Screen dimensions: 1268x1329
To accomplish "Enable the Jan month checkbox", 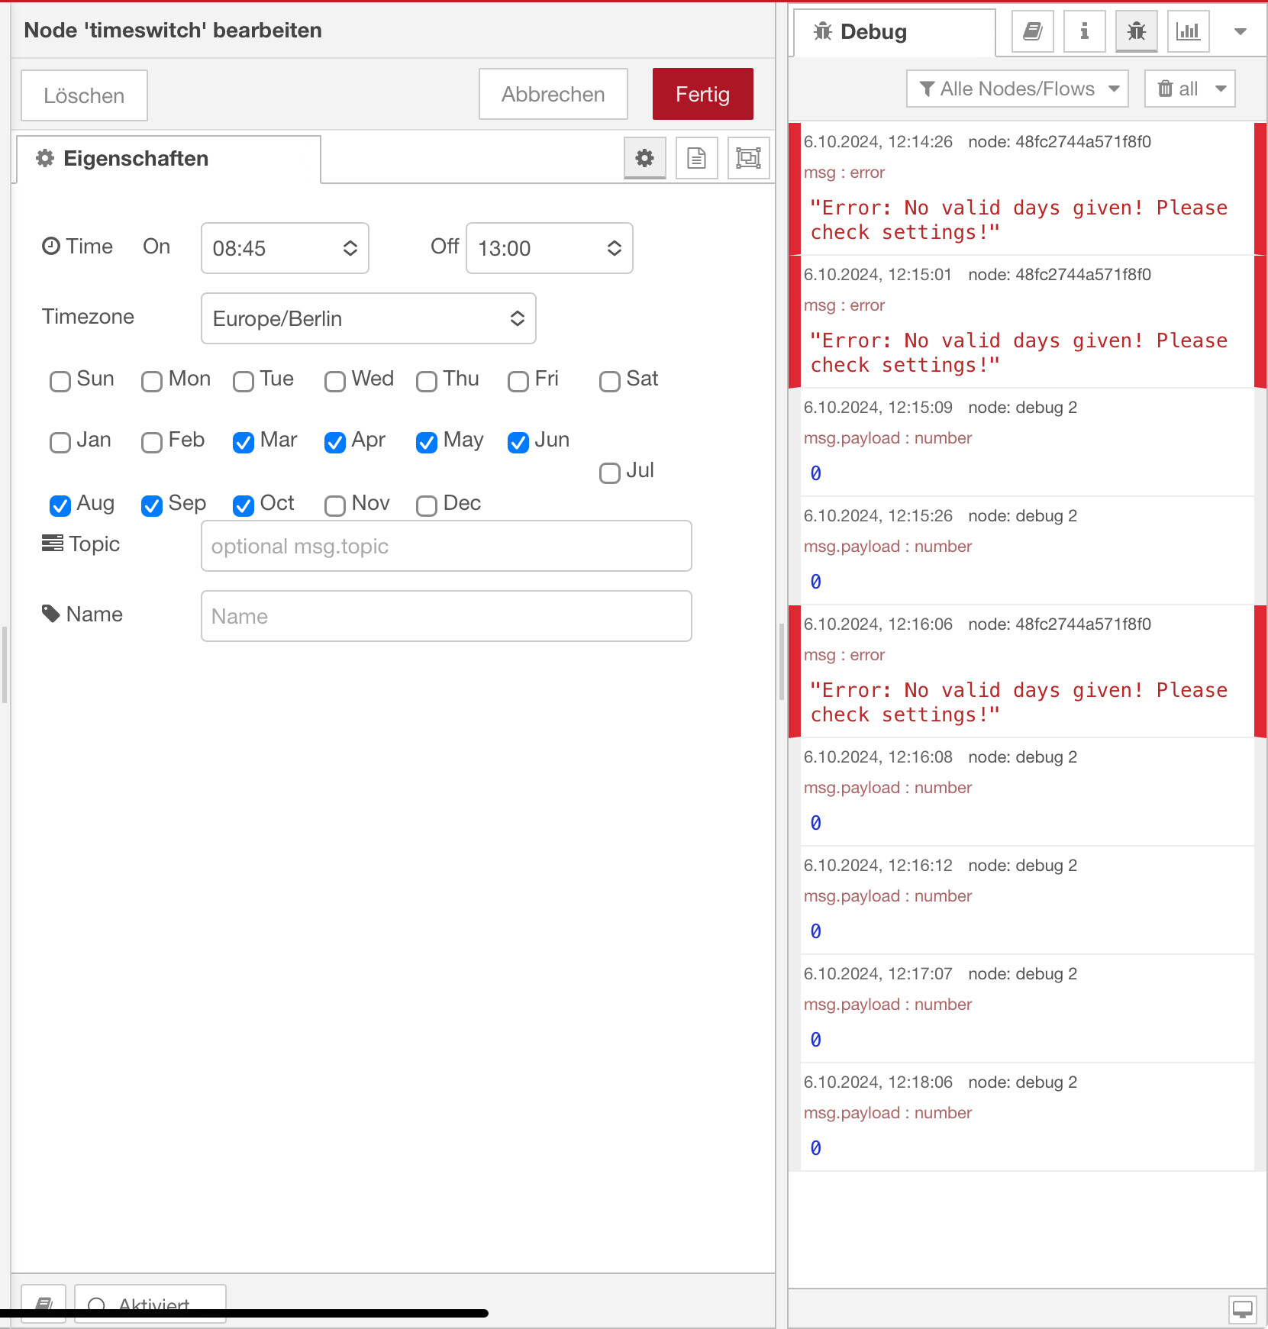I will point(60,442).
